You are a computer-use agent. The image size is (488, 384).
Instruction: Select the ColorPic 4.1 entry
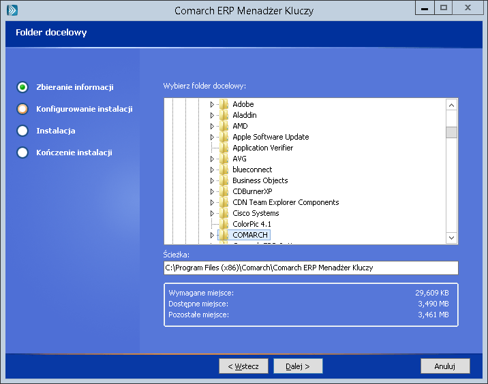click(x=251, y=224)
